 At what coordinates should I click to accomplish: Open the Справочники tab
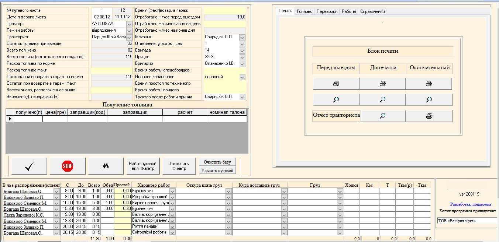click(x=372, y=11)
